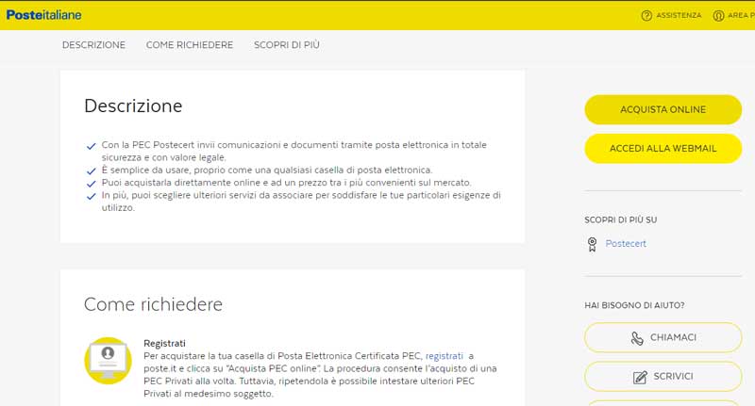The height and width of the screenshot is (406, 755).
Task: Click checkmark beside In più, puoi scegliere
Action: (x=91, y=196)
